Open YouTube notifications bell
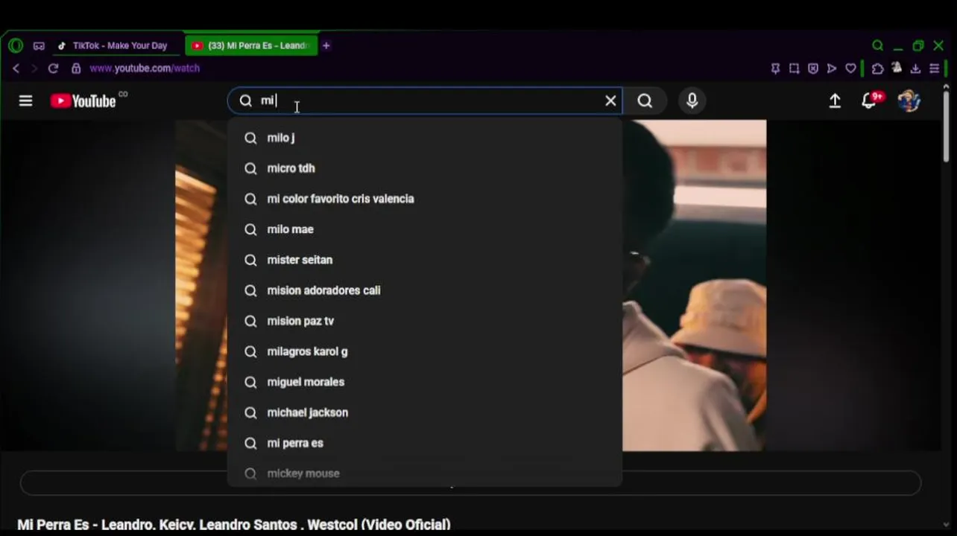Screen dimensions: 957x536 (870, 100)
